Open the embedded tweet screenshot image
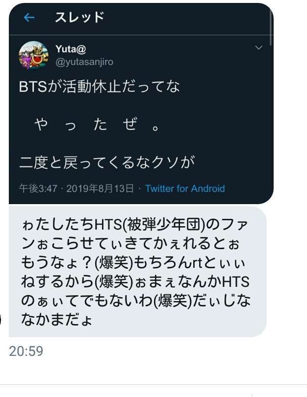Viewport: 307px width, 397px height. pyautogui.click(x=141, y=104)
